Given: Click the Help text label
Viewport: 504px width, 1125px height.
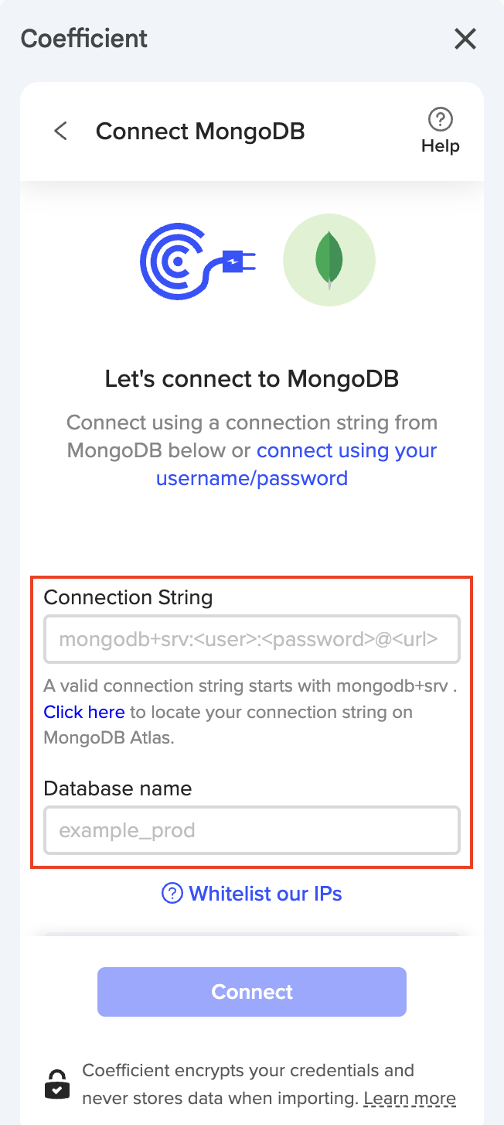Looking at the screenshot, I should pos(440,146).
